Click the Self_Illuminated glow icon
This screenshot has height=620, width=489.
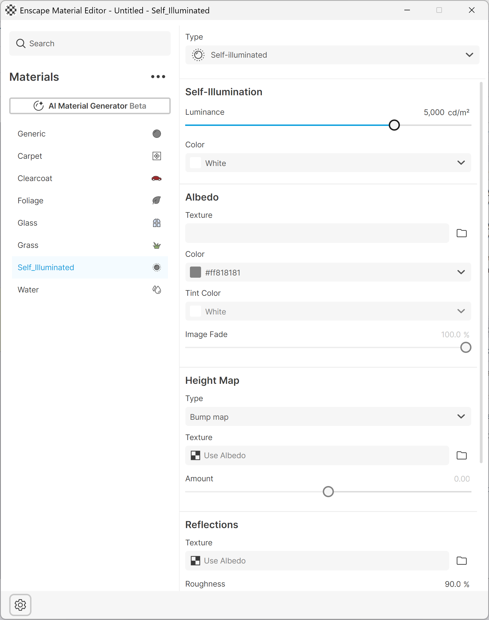[157, 267]
